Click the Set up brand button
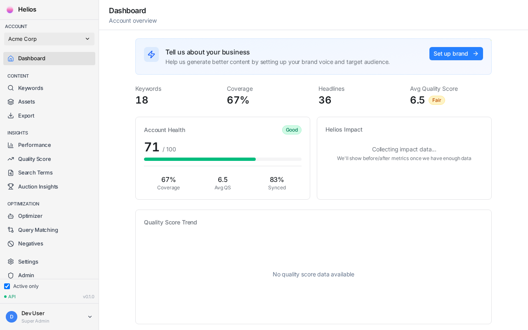This screenshot has height=330, width=528. point(456,54)
